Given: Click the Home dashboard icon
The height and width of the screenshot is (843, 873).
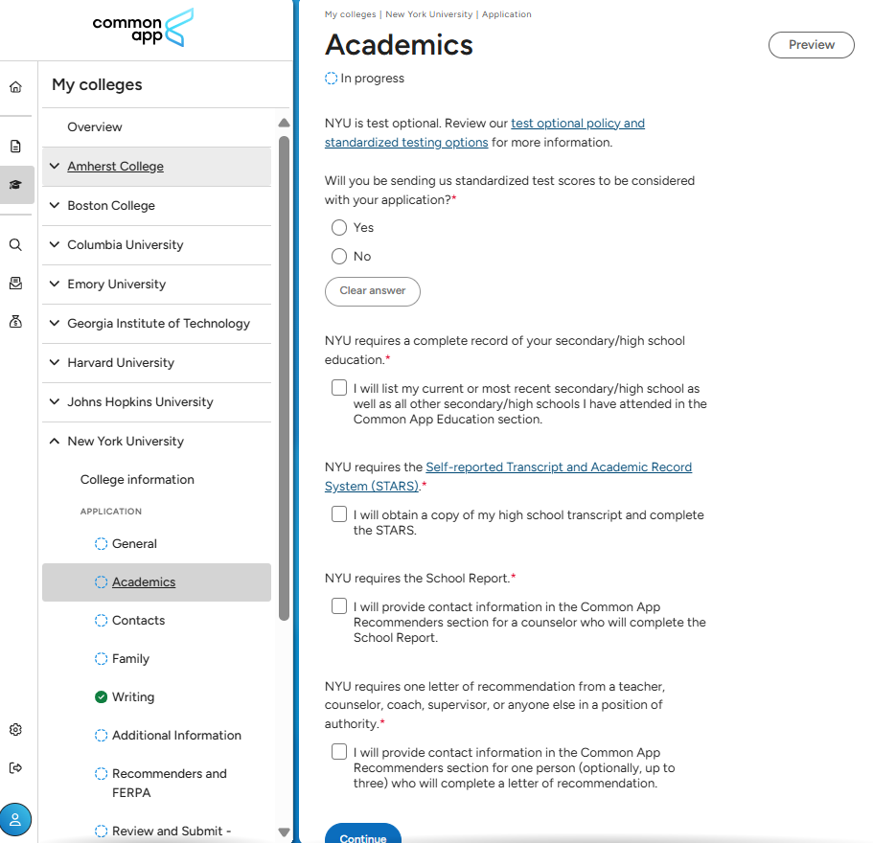Looking at the screenshot, I should pyautogui.click(x=15, y=87).
